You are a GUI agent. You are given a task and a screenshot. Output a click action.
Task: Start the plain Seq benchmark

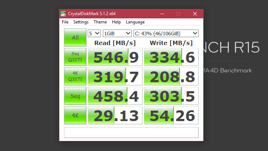(75, 96)
